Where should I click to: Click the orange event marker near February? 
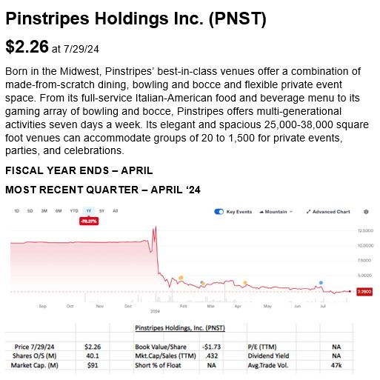click(181, 278)
